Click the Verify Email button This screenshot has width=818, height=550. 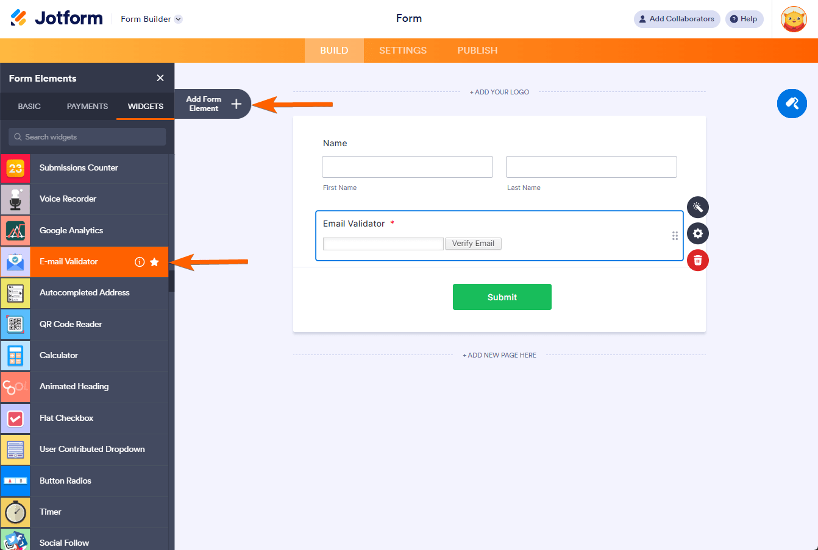click(x=473, y=244)
